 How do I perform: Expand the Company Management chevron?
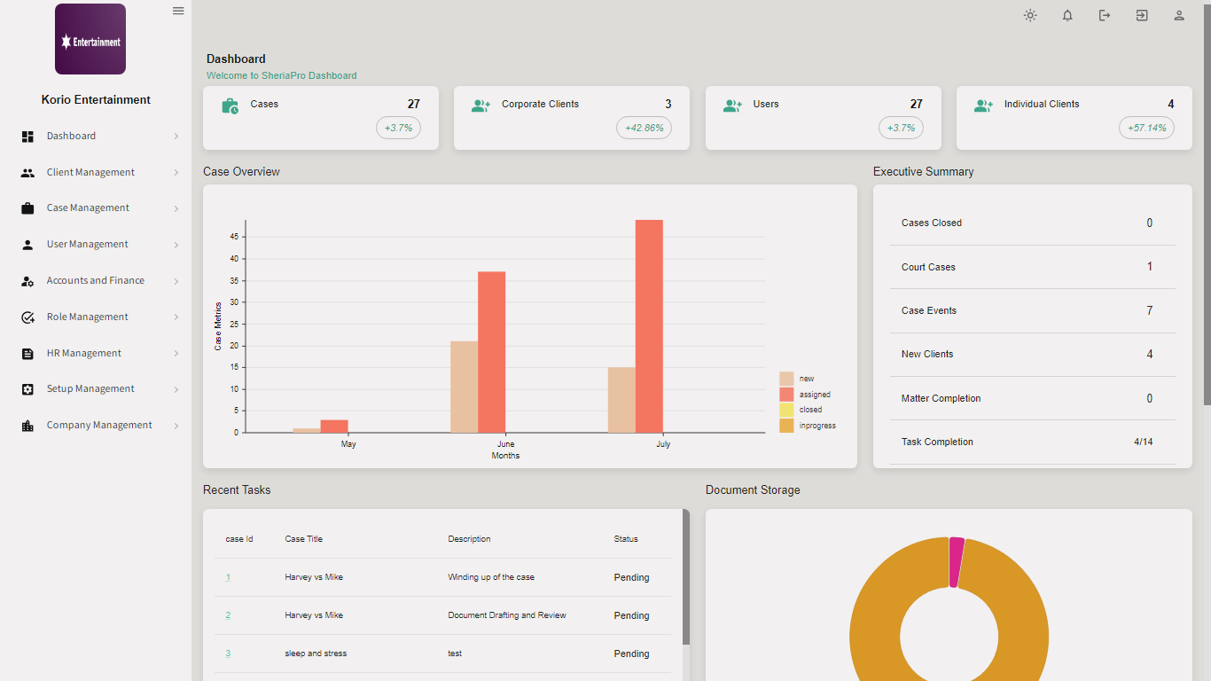click(x=176, y=426)
